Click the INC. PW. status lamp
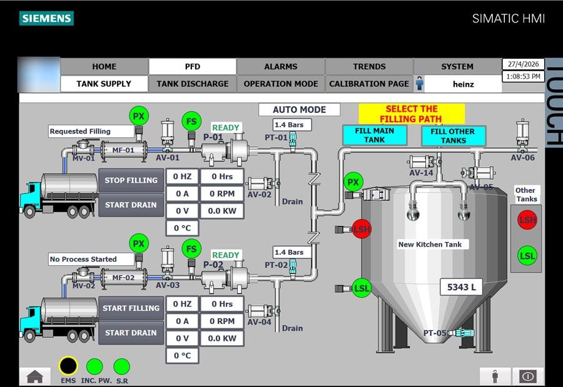Image resolution: width=563 pixels, height=387 pixels. click(95, 366)
